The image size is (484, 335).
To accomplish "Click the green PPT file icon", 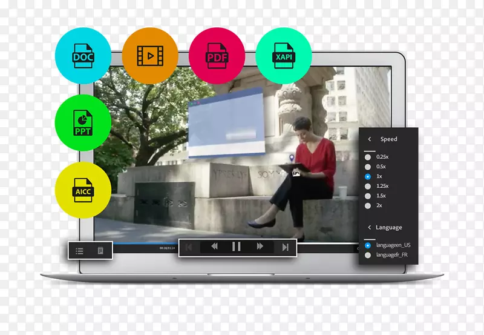I will click(83, 123).
